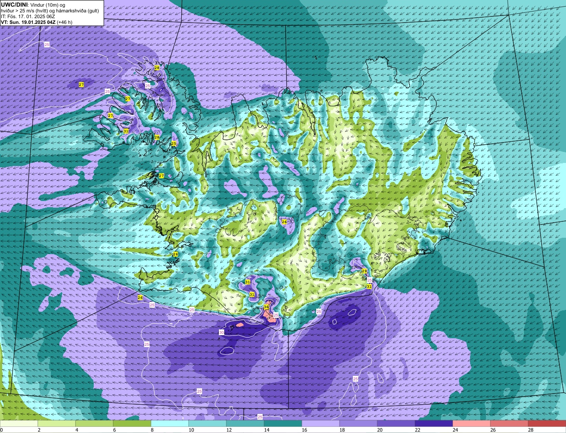Select the 18–20 m/s medium purple legend swatch
Image resolution: width=566 pixels, height=433 pixels.
[359, 423]
